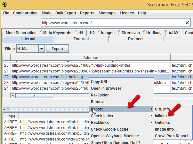Choose Copy URL in the context menu
Image resolution: width=193 pixels, height=144 pixels.
pos(100,82)
